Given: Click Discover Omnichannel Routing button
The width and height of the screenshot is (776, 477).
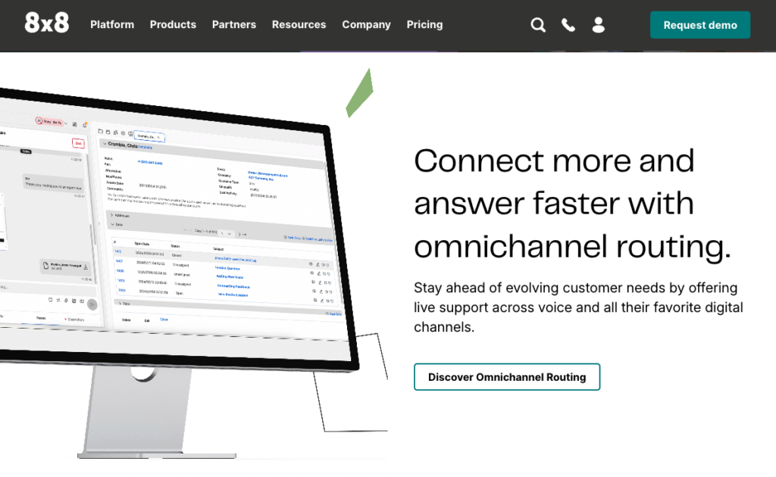Looking at the screenshot, I should (506, 377).
